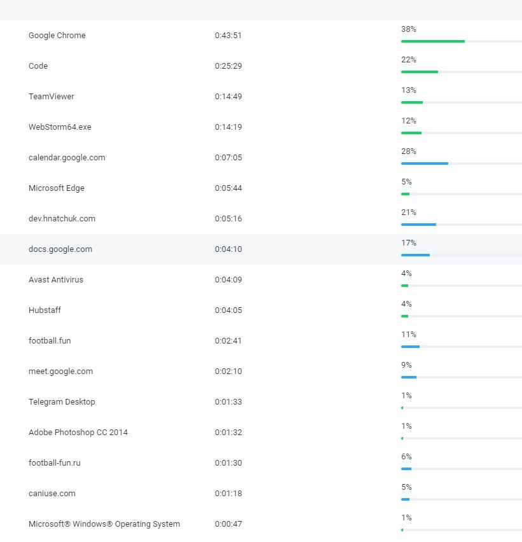Click calendar.google.com's blue usage bar

coord(425,163)
